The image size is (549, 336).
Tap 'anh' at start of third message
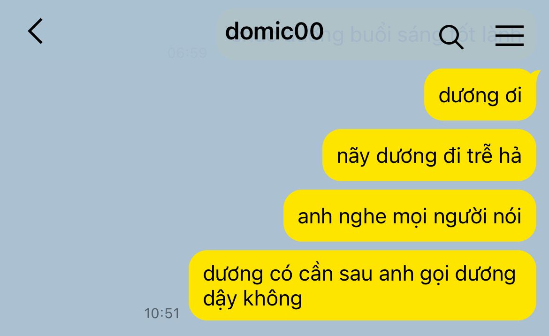click(315, 216)
